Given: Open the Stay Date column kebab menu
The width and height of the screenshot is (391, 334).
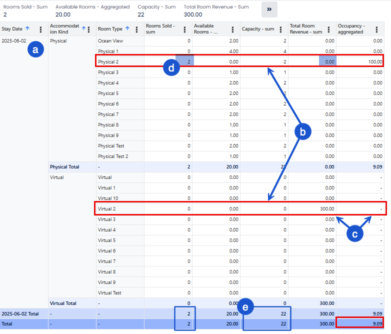Looking at the screenshot, I should (40, 29).
